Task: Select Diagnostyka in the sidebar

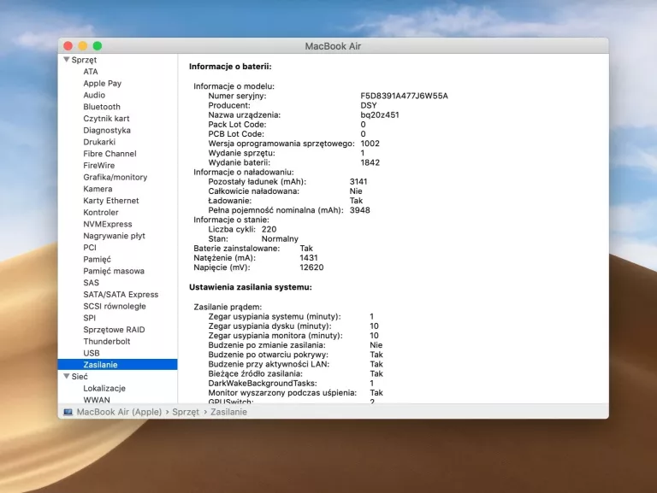Action: coord(107,130)
